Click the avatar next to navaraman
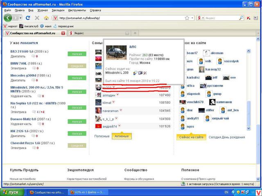 (98, 111)
